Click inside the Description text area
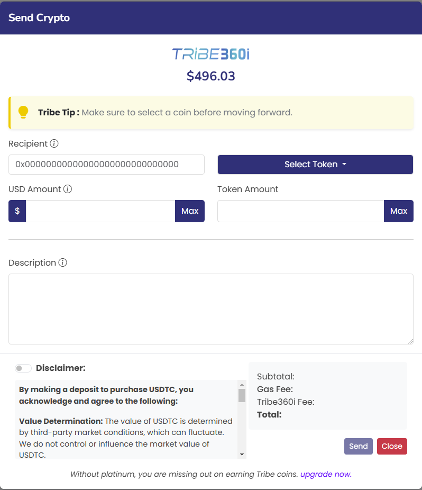Viewport: 422px width, 490px height. click(210, 308)
